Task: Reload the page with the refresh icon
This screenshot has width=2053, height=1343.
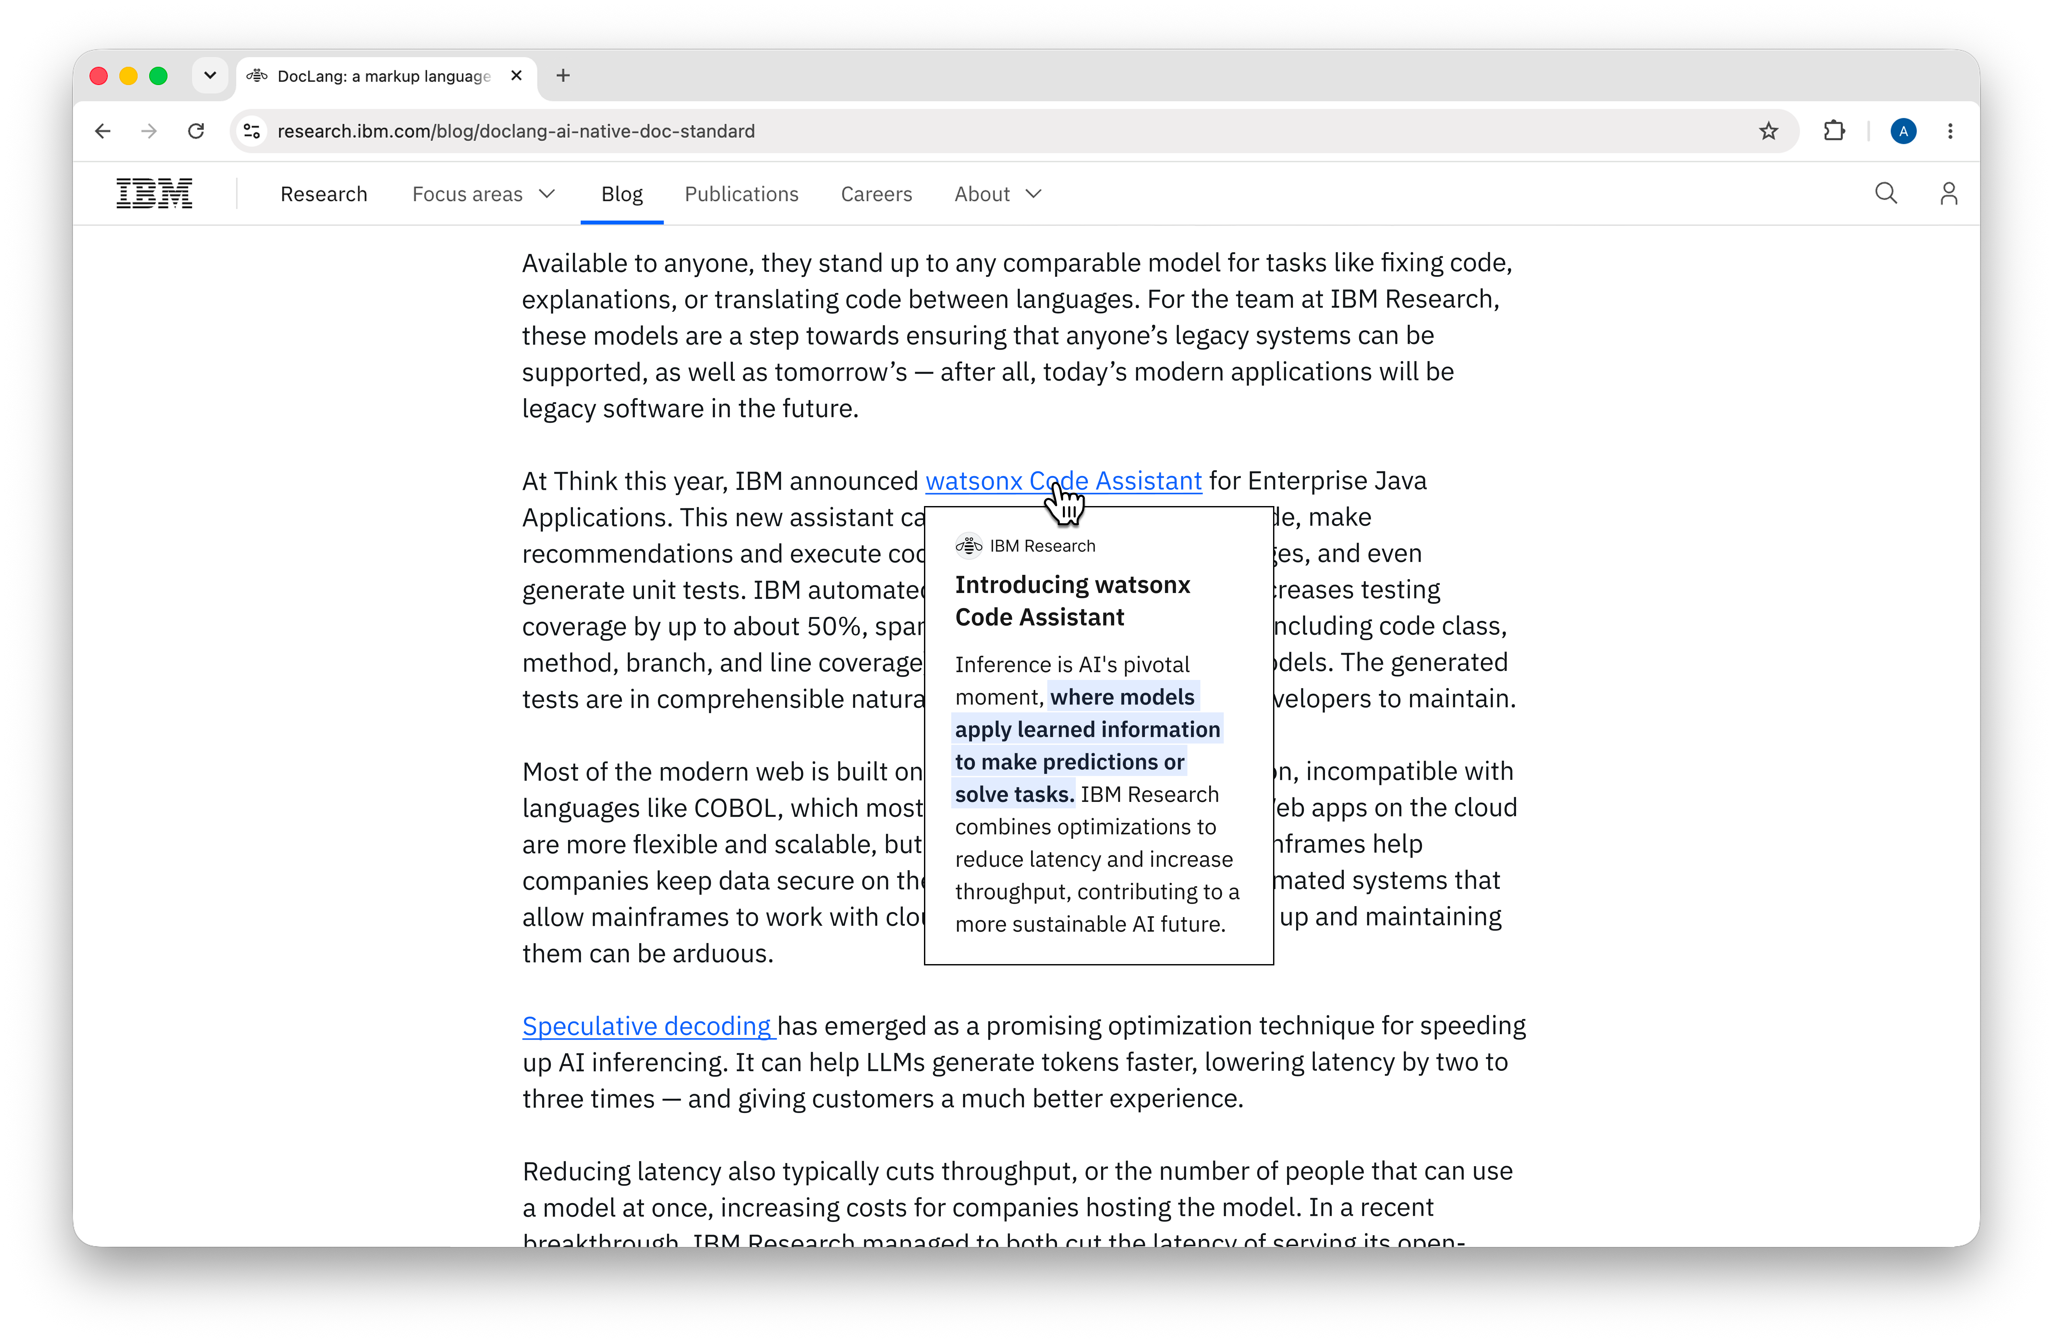Action: (x=196, y=131)
